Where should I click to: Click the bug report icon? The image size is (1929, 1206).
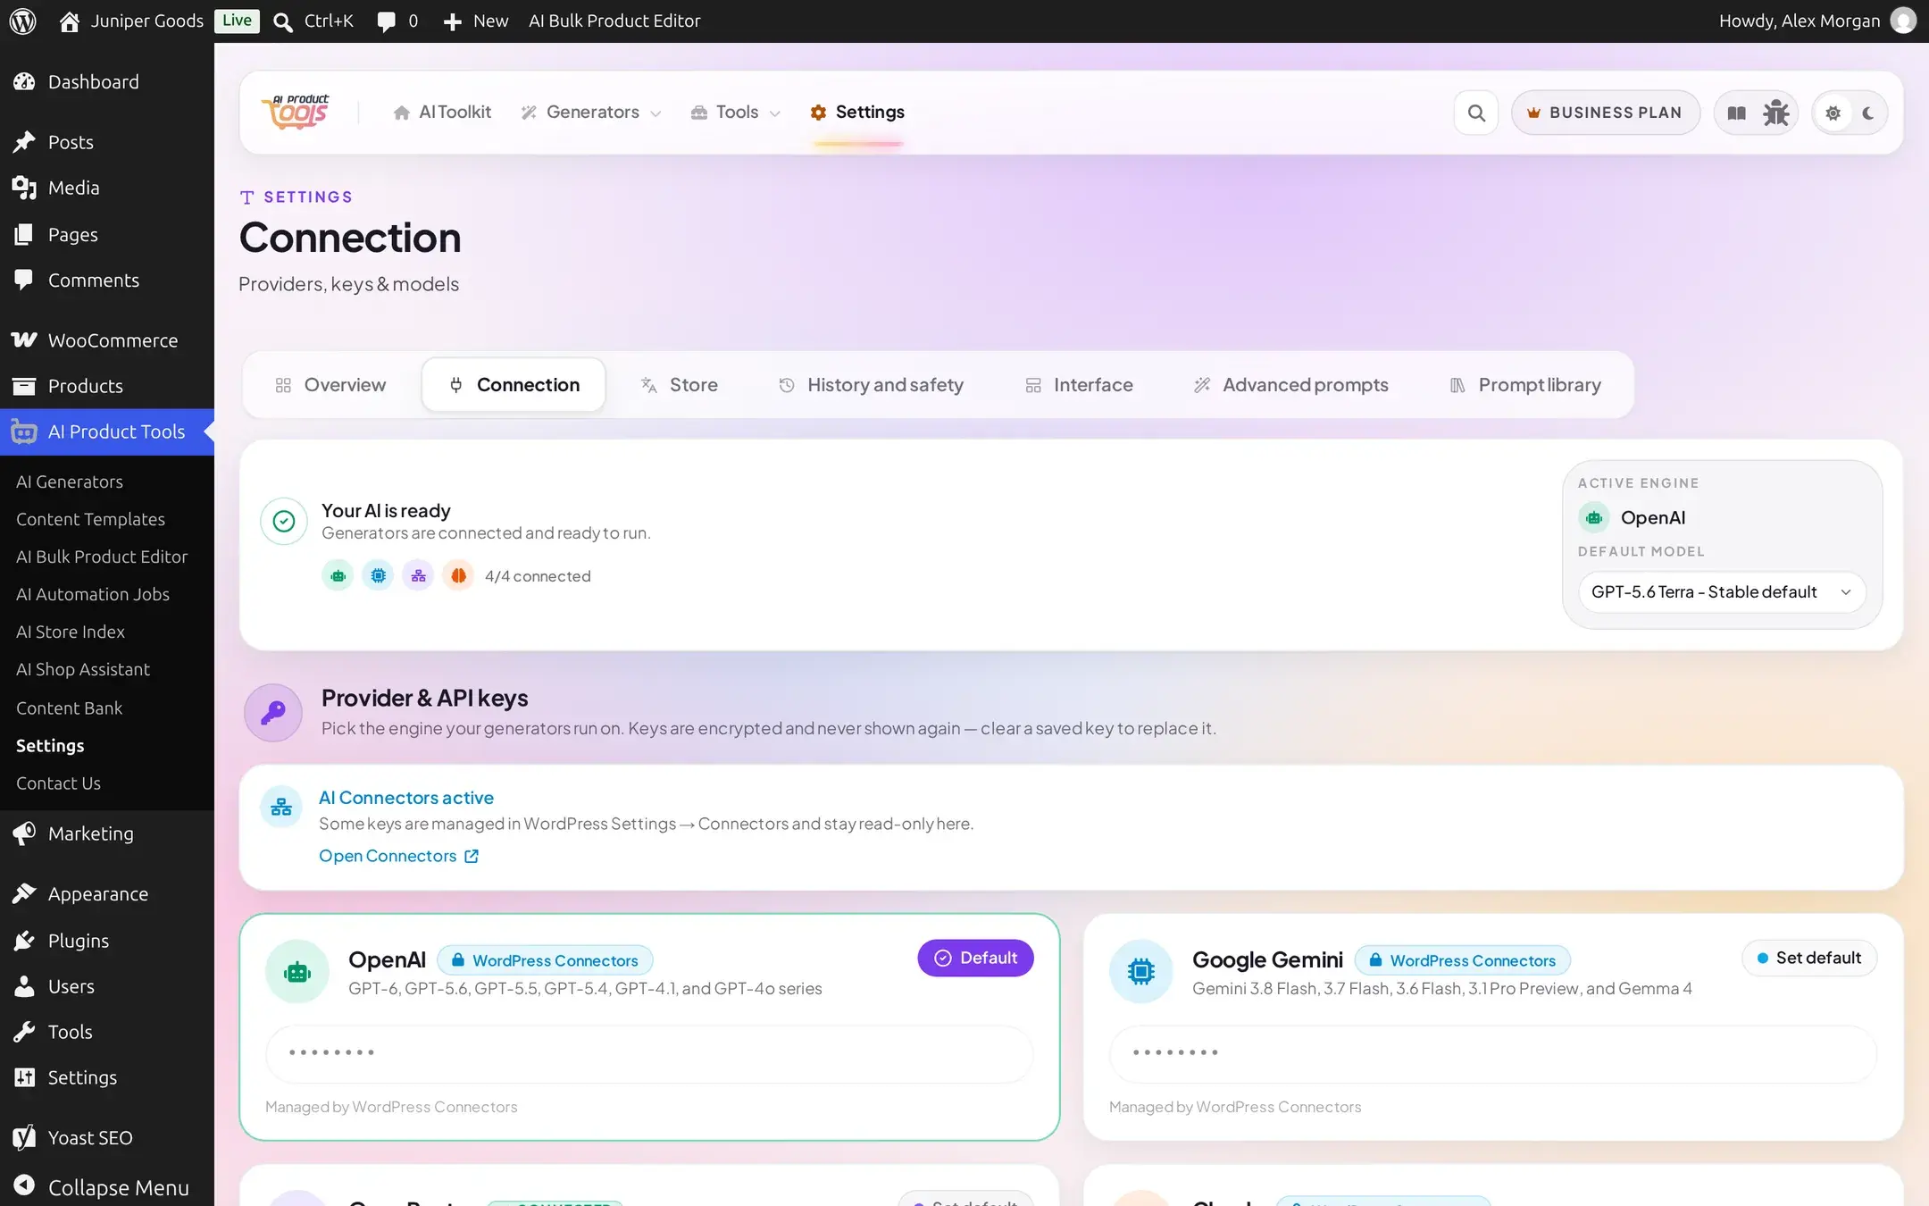click(x=1775, y=113)
